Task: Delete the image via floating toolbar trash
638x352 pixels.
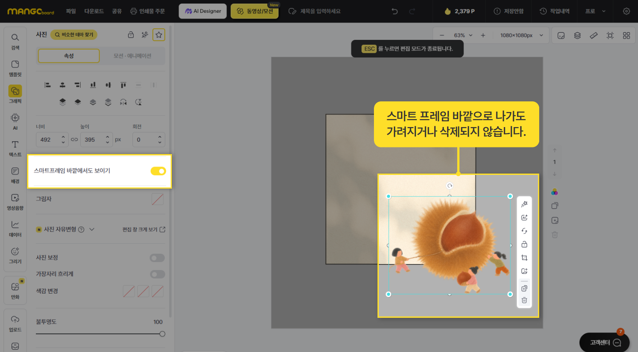Action: click(x=524, y=300)
